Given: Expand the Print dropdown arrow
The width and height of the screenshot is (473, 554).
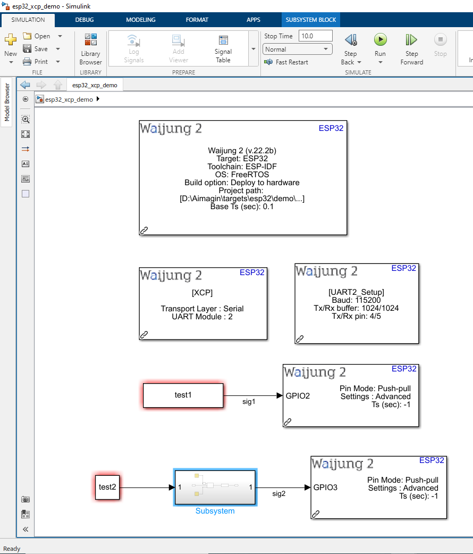Looking at the screenshot, I should coord(58,62).
